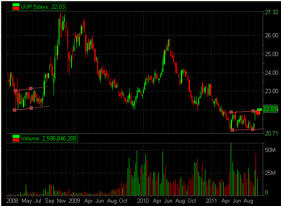Select the upper-right handle of the 2011 channel
The width and height of the screenshot is (281, 206).
tap(253, 111)
